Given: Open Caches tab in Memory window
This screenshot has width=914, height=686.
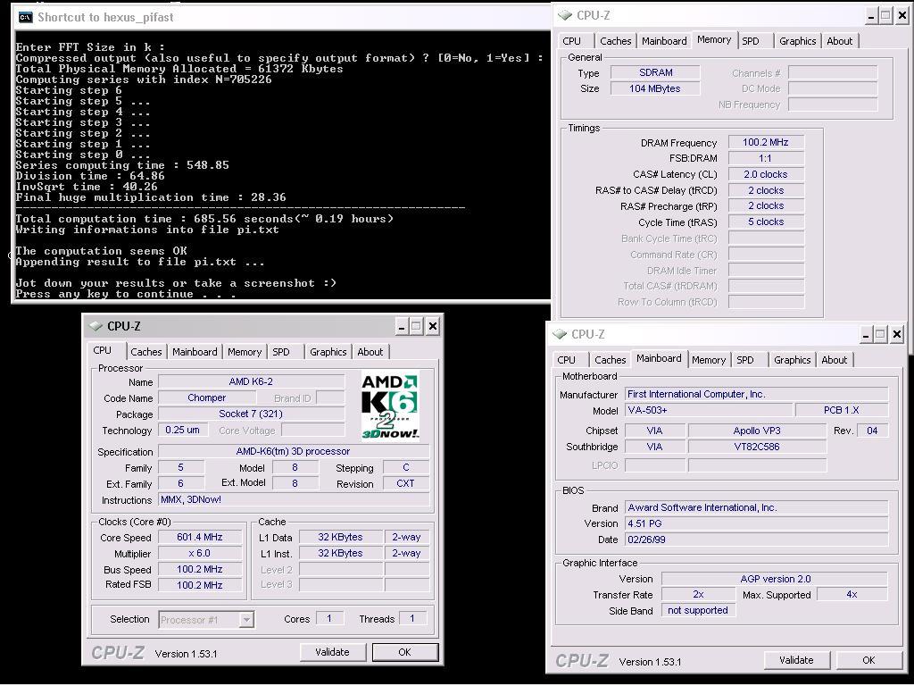Looking at the screenshot, I should [616, 41].
